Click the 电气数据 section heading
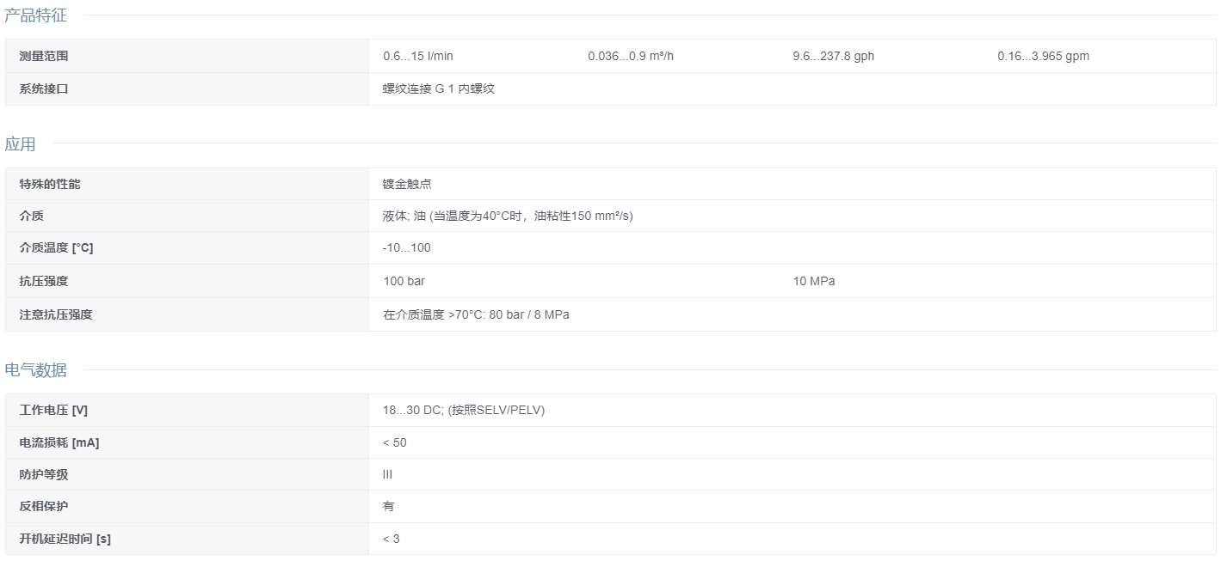1221x561 pixels. click(x=35, y=370)
